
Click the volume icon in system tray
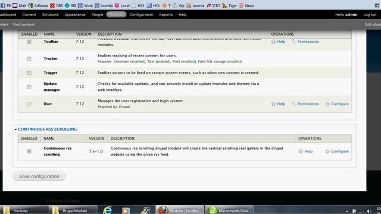pyautogui.click(x=369, y=211)
